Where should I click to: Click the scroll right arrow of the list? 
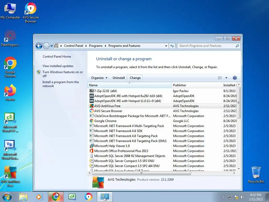(234, 173)
